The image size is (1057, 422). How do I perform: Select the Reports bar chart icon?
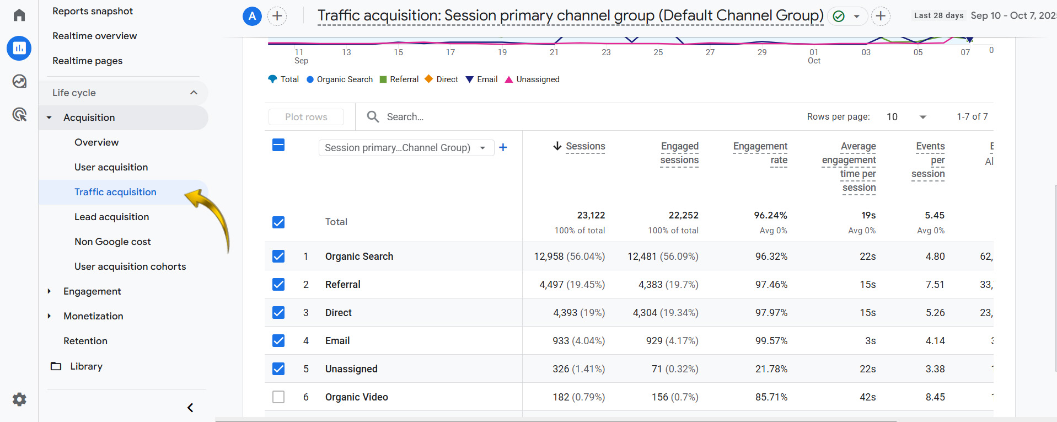pyautogui.click(x=19, y=49)
